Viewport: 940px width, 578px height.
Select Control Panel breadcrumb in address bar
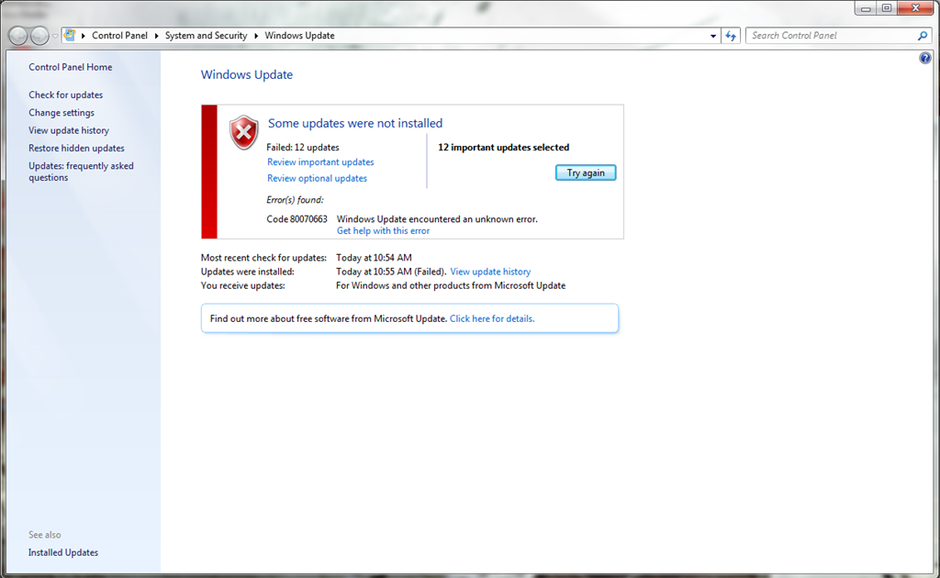coord(119,36)
